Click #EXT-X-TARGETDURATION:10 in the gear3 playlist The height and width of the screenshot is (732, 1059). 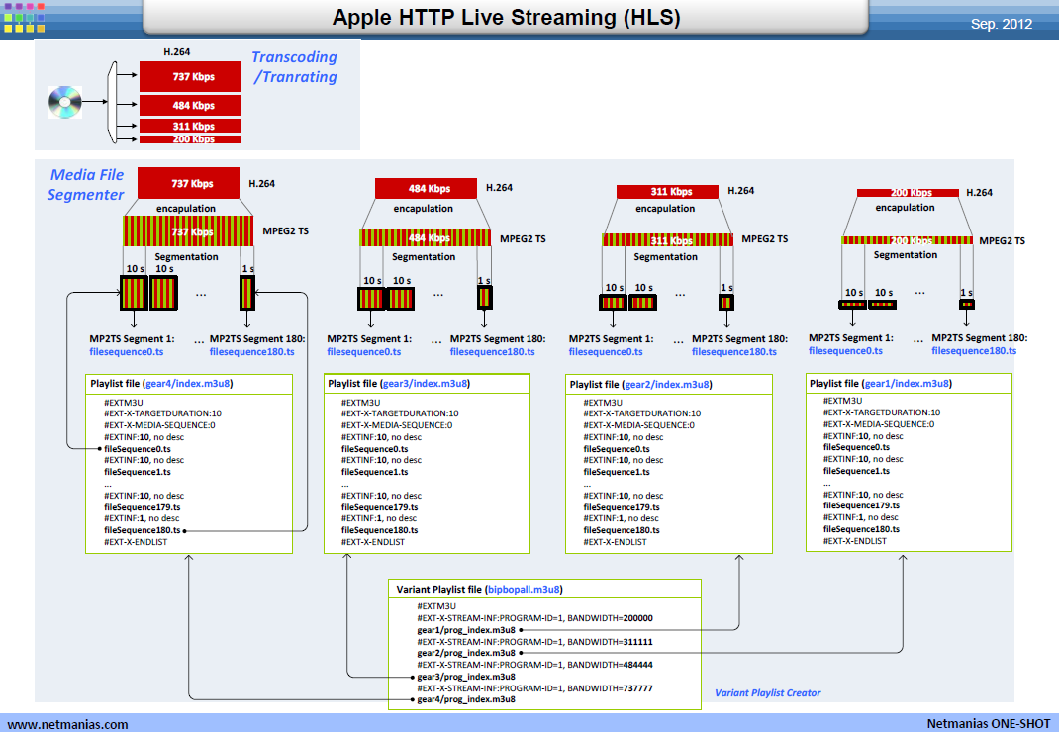400,413
